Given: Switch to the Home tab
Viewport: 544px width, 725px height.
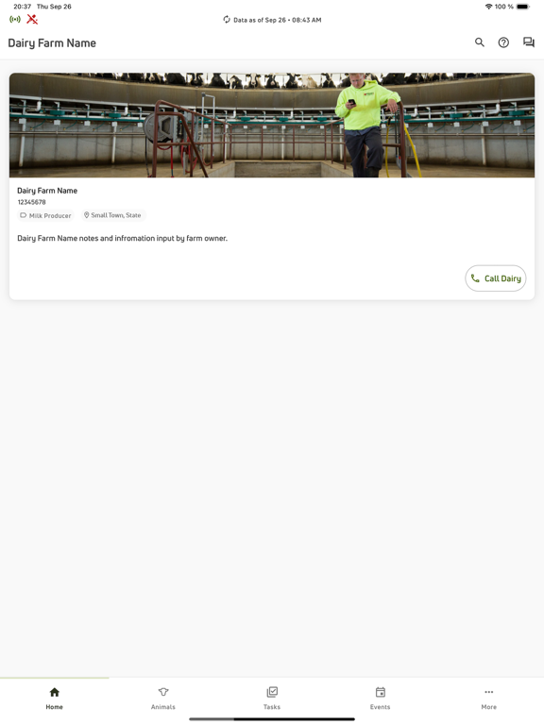Looking at the screenshot, I should (x=54, y=699).
